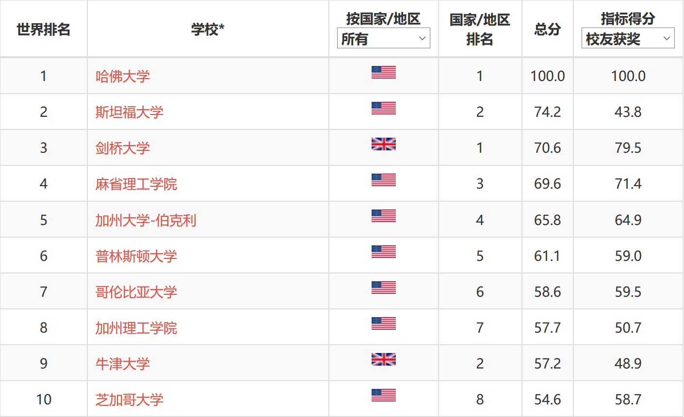
Task: Click the US flag beside 普林斯顿大学
Action: point(383,252)
